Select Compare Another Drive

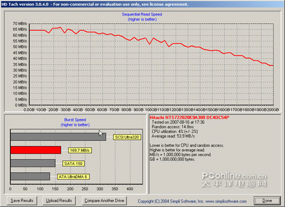(x=104, y=201)
